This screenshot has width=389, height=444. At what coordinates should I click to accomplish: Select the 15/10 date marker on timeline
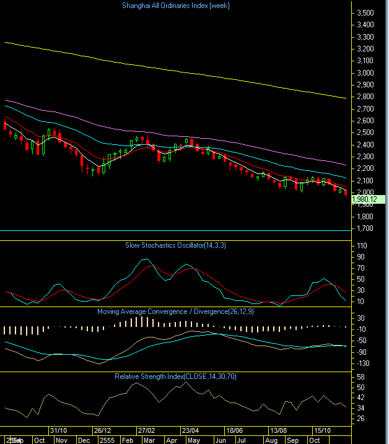pyautogui.click(x=321, y=430)
